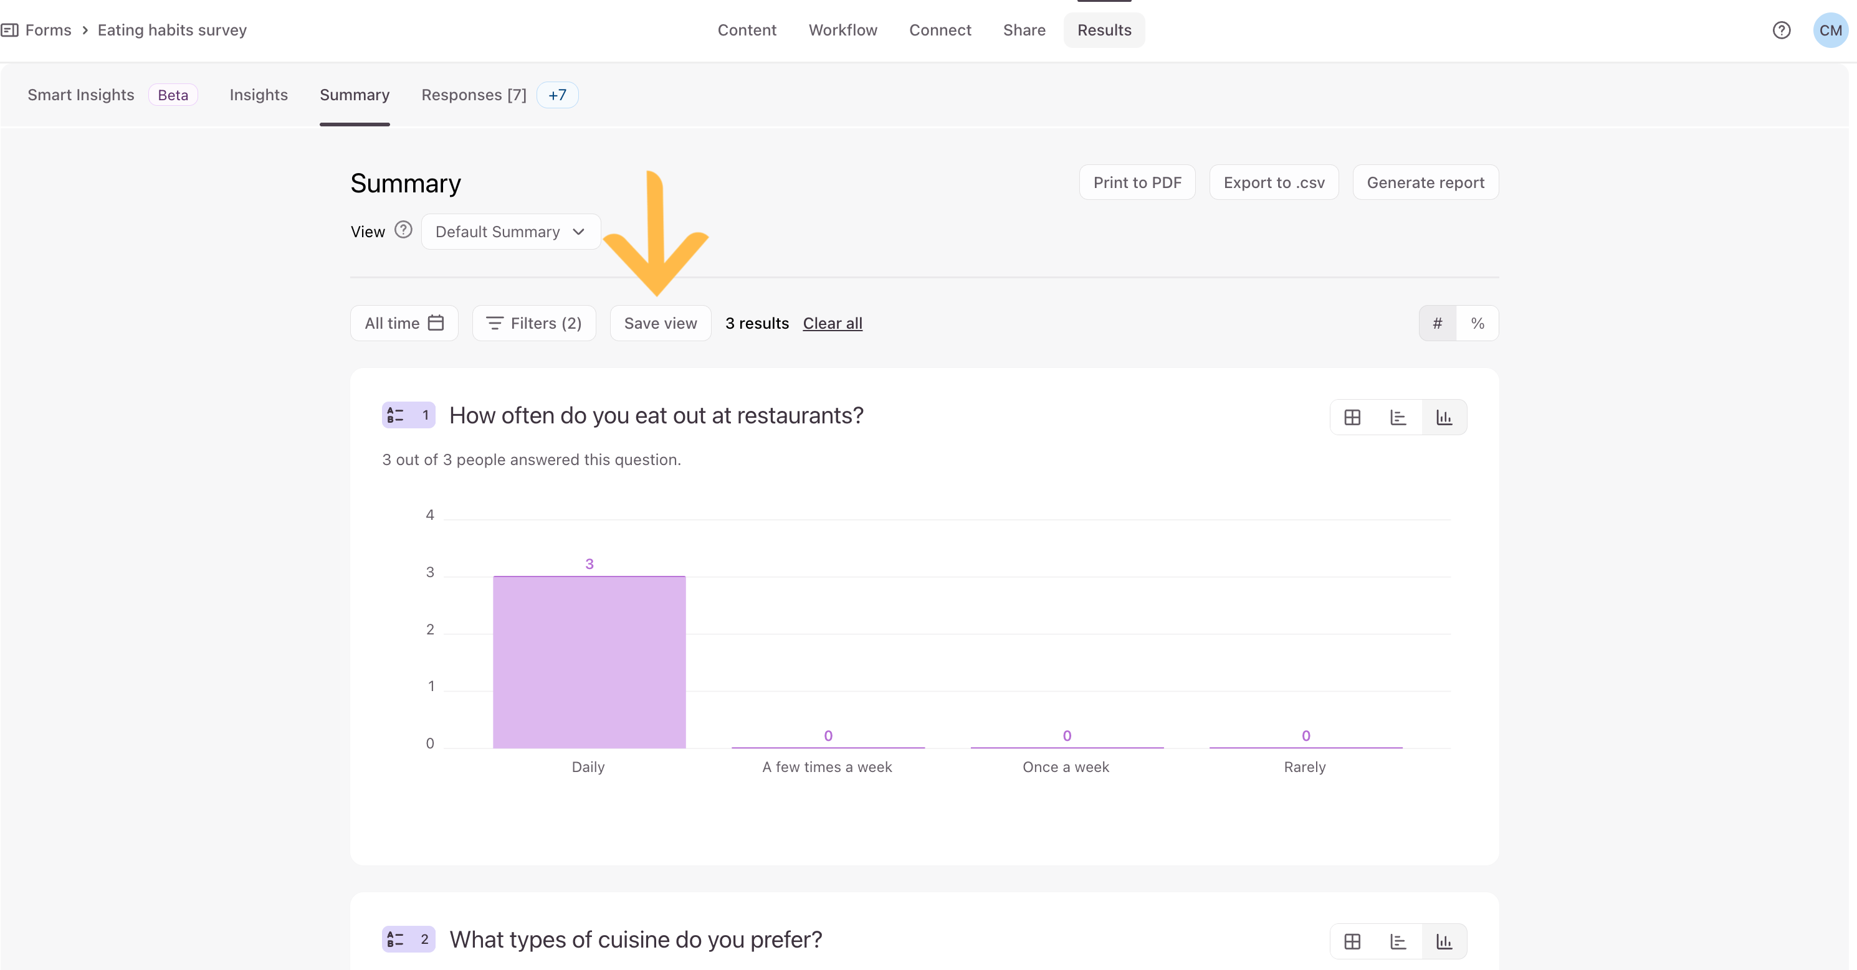Click the View help tooltip icon
Viewport: 1857px width, 970px height.
[x=404, y=230]
